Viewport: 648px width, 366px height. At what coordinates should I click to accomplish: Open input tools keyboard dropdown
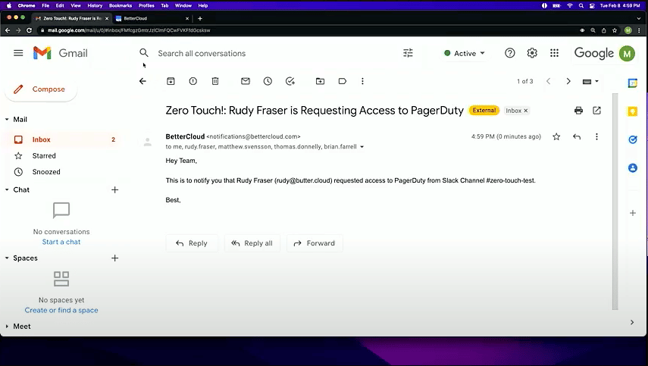click(x=590, y=81)
